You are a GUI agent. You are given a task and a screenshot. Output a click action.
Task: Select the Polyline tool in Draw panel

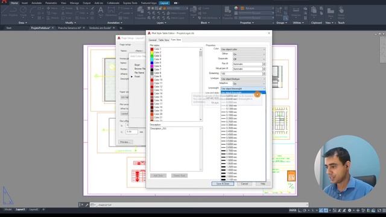pos(13,11)
